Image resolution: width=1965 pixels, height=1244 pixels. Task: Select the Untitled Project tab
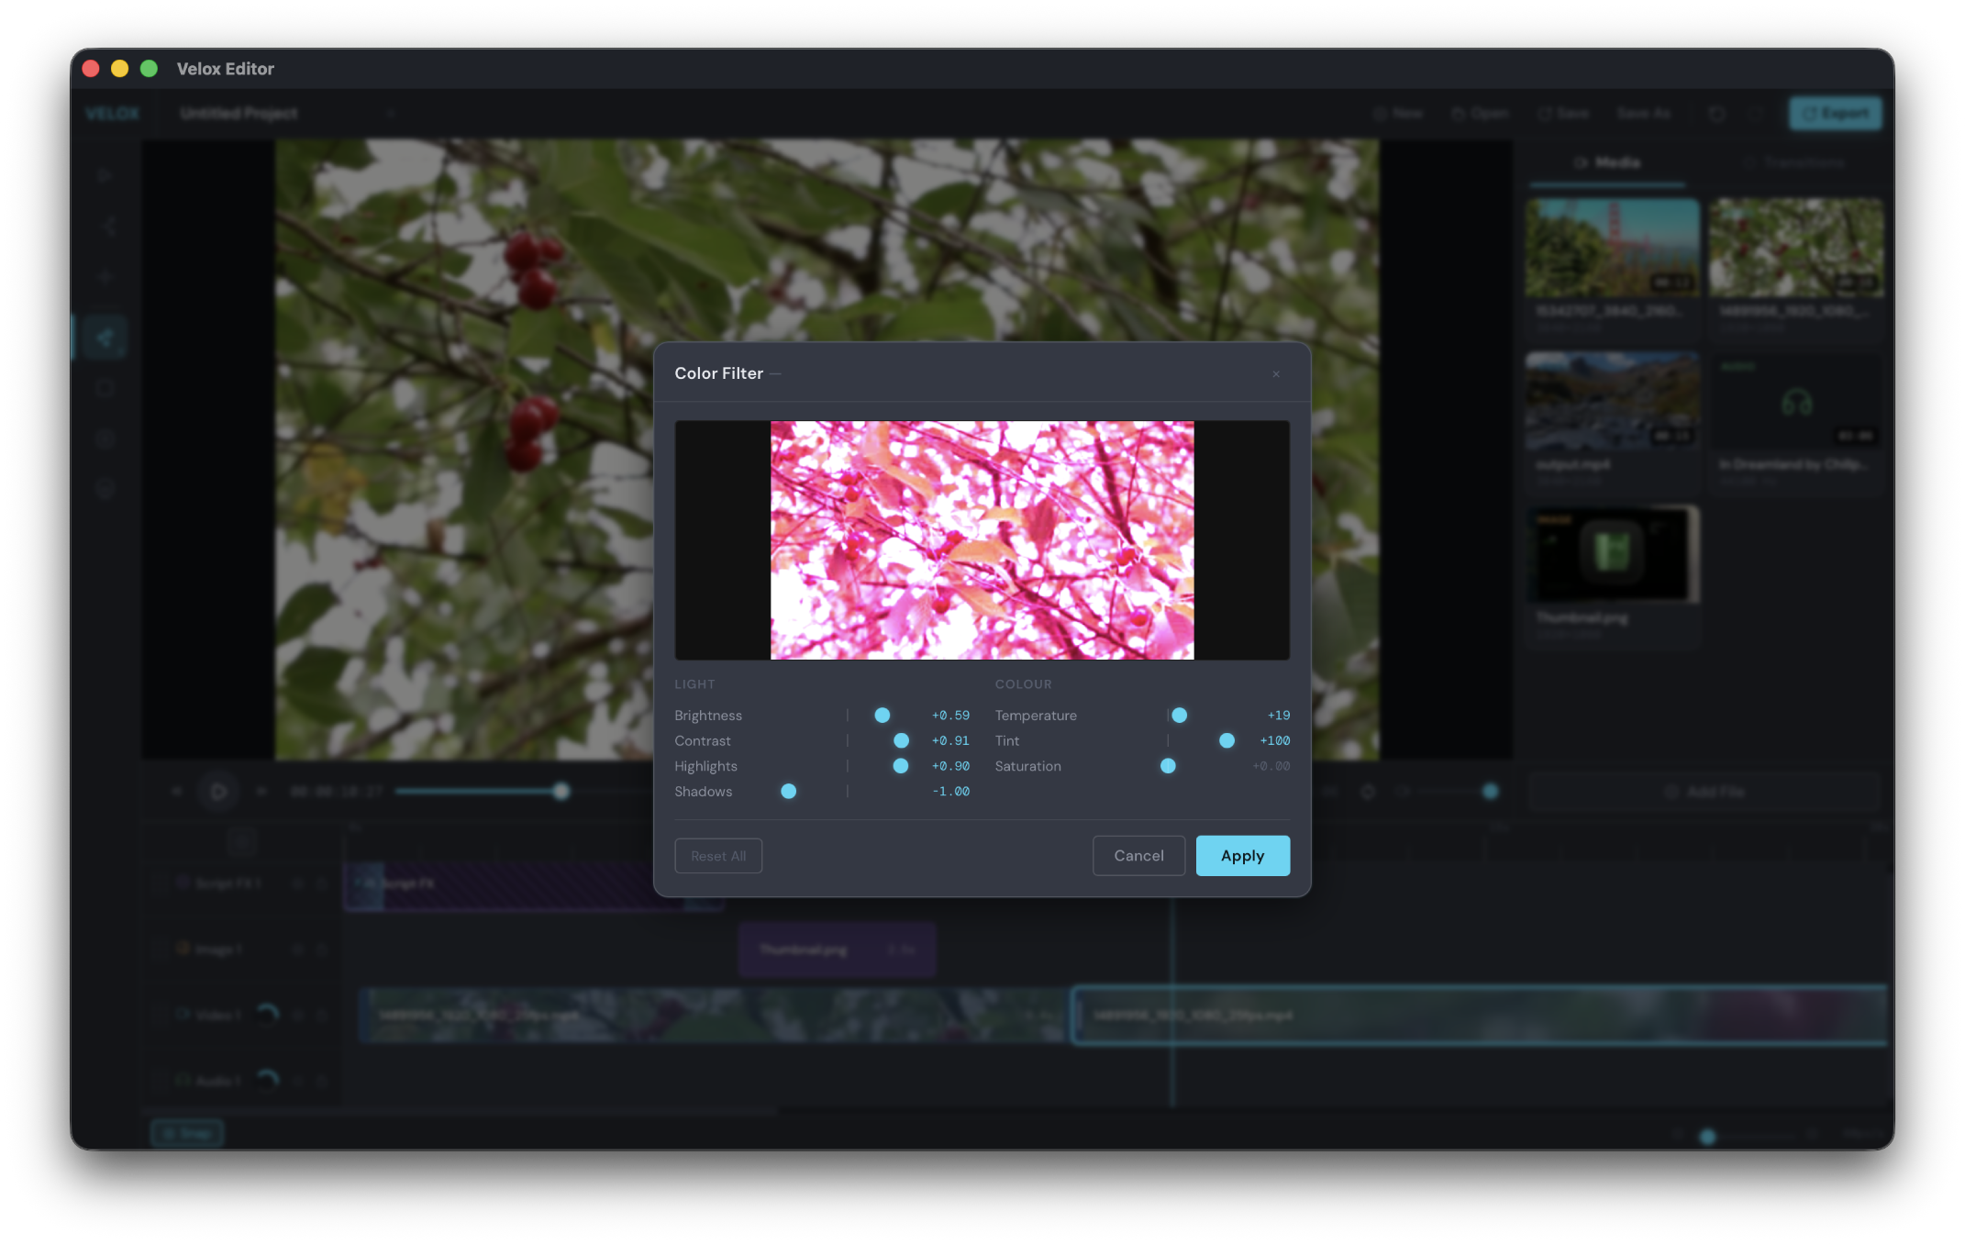[239, 114]
